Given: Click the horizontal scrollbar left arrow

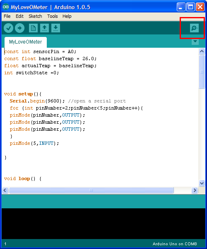Looking at the screenshot, I should [5, 190].
